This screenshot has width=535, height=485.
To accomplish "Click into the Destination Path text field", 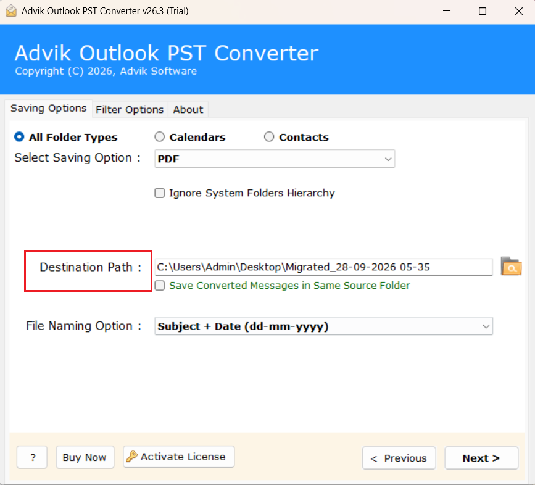I will coord(323,267).
